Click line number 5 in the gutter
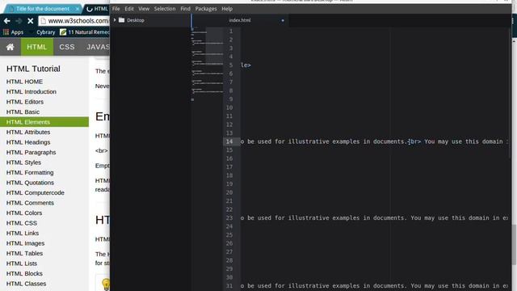This screenshot has height=291, width=517. click(231, 65)
